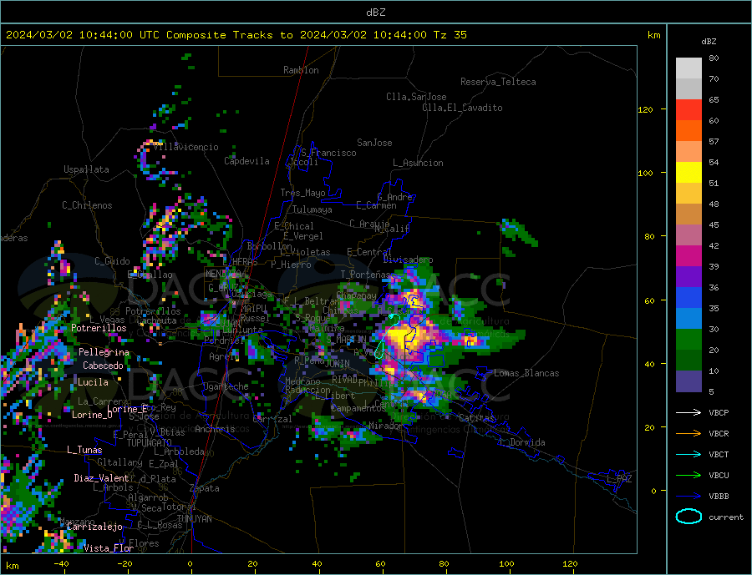Click the SanJose place label
Image resolution: width=752 pixels, height=575 pixels.
tap(374, 143)
